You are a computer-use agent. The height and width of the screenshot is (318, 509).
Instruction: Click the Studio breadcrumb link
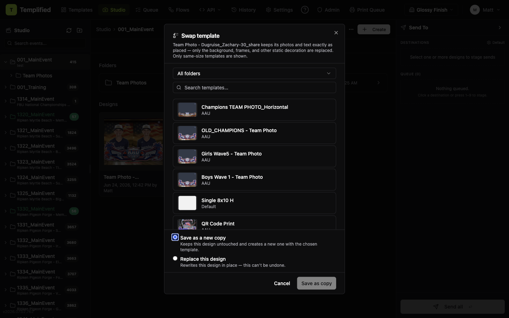click(x=103, y=29)
